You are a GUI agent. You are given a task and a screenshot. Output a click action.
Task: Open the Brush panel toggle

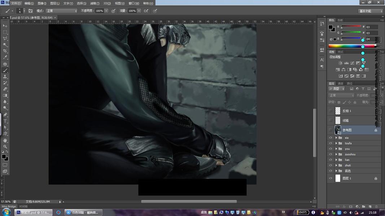point(30,11)
